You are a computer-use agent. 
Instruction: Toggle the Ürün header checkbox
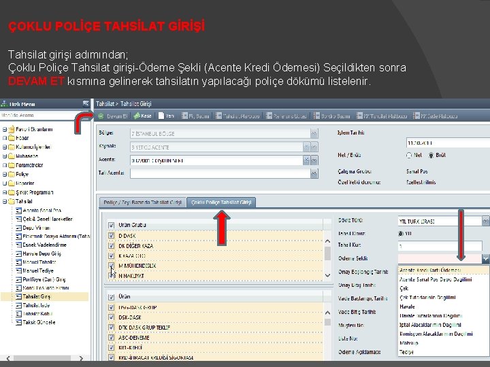point(111,297)
